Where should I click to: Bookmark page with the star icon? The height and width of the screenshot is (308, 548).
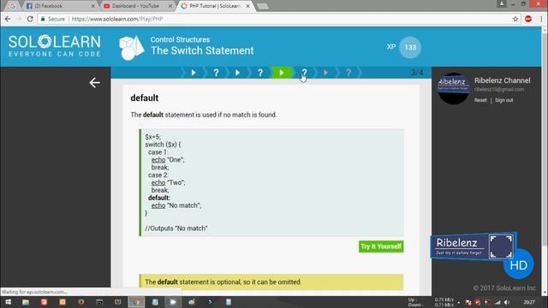(515, 19)
